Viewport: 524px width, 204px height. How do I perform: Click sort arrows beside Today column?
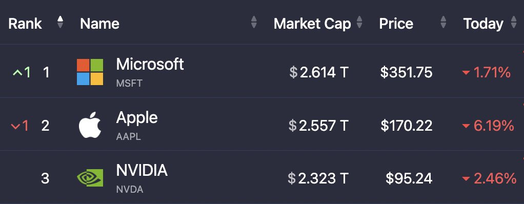click(x=514, y=22)
